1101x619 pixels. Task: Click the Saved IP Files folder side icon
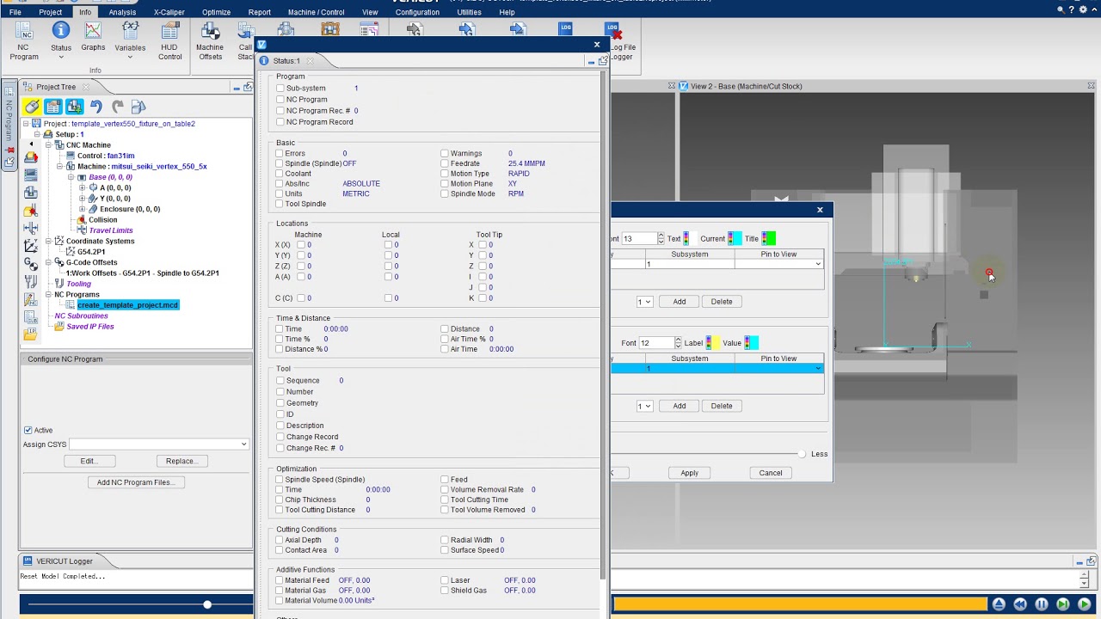click(x=31, y=333)
